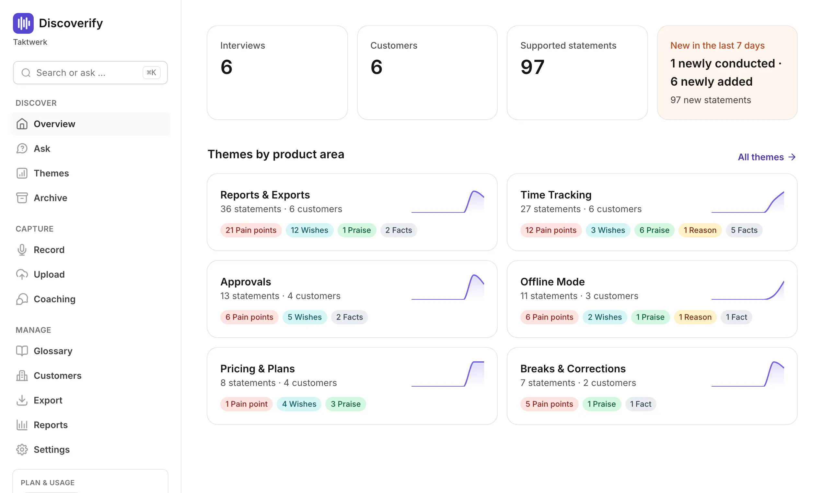Click the Reports & Exports trend sparkline
Screen dimensions: 823x493
pyautogui.click(x=448, y=202)
